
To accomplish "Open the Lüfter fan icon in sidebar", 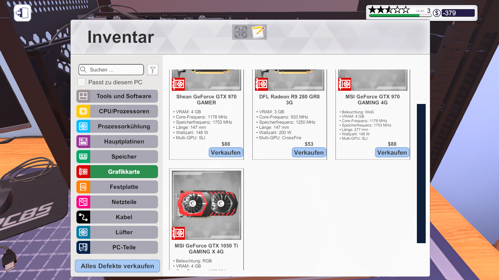I will point(83,232).
